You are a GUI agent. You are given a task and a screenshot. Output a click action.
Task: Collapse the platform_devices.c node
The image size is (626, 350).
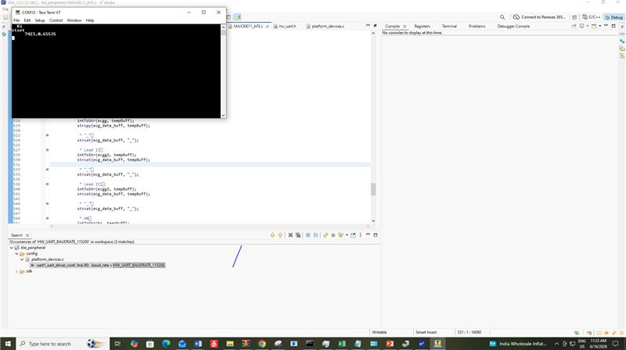coord(23,259)
